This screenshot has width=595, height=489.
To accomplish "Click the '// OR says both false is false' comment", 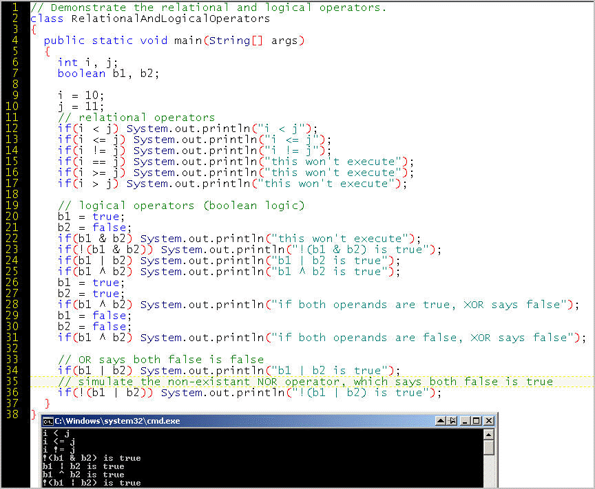I will 161,360.
